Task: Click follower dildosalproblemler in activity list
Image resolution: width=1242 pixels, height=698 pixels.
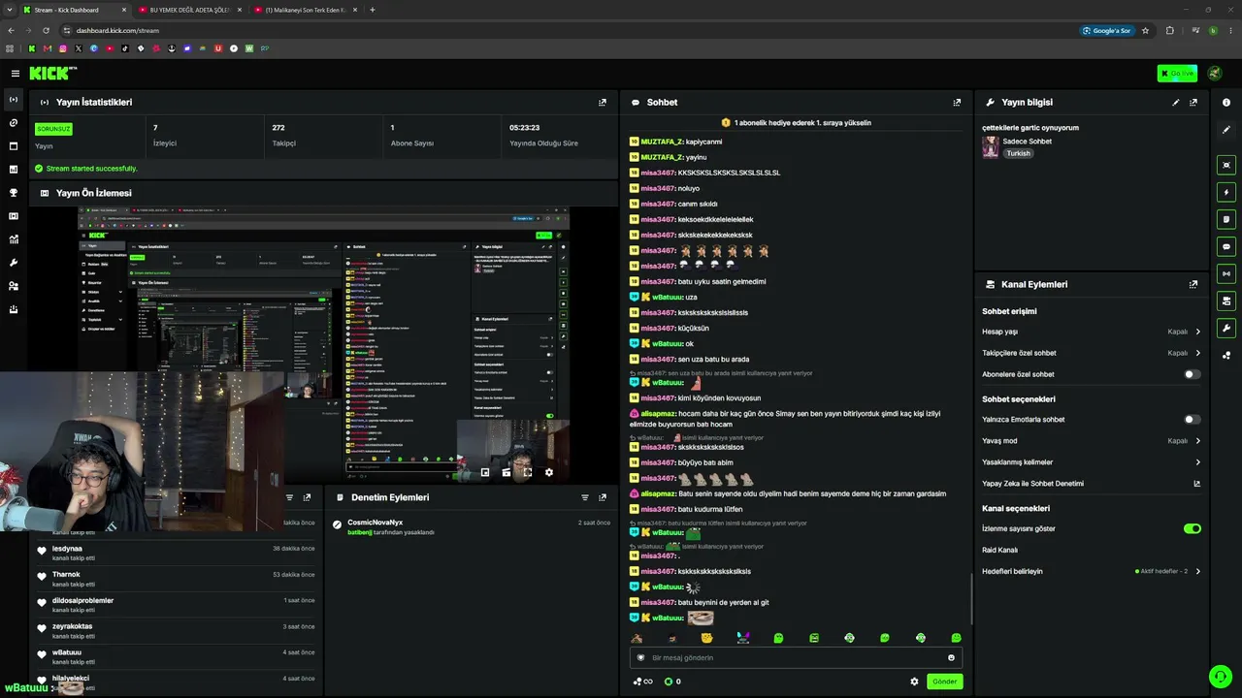Action: click(x=82, y=601)
